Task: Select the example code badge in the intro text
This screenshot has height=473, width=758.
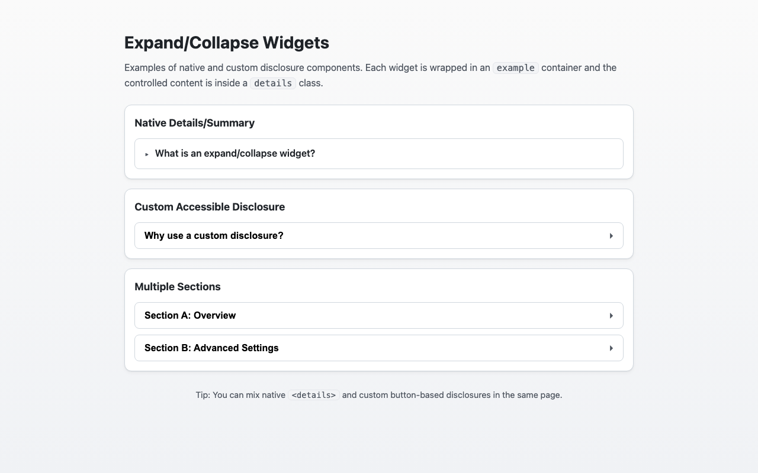Action: (515, 67)
